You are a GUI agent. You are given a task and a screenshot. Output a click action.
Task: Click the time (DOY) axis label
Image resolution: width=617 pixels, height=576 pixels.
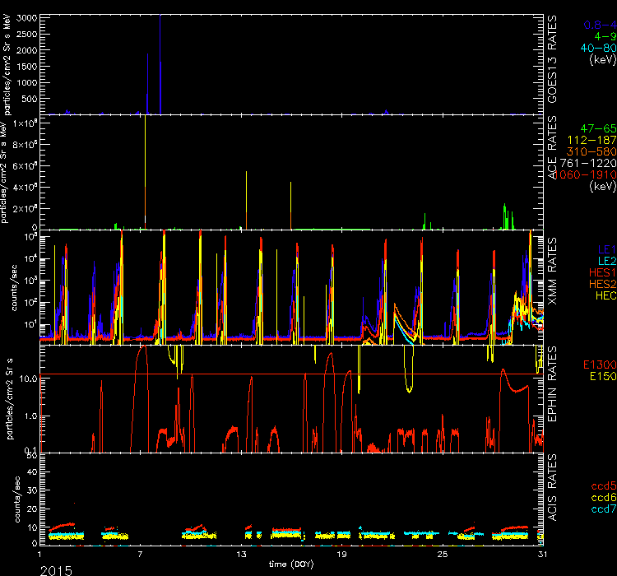coord(288,563)
